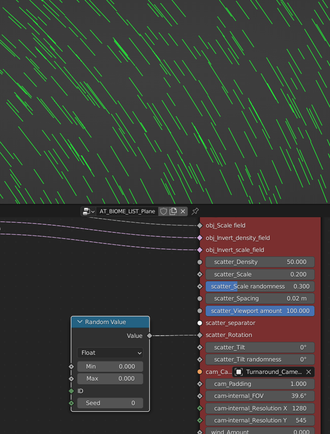Image resolution: width=330 pixels, height=434 pixels.
Task: Click the cam_Padding value field
Action: [260, 384]
